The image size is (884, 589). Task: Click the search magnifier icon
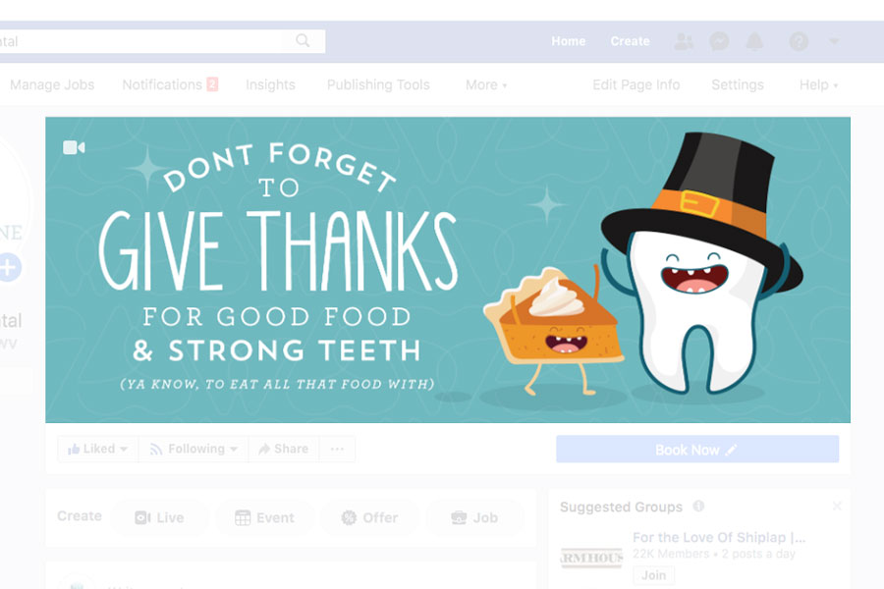[303, 41]
